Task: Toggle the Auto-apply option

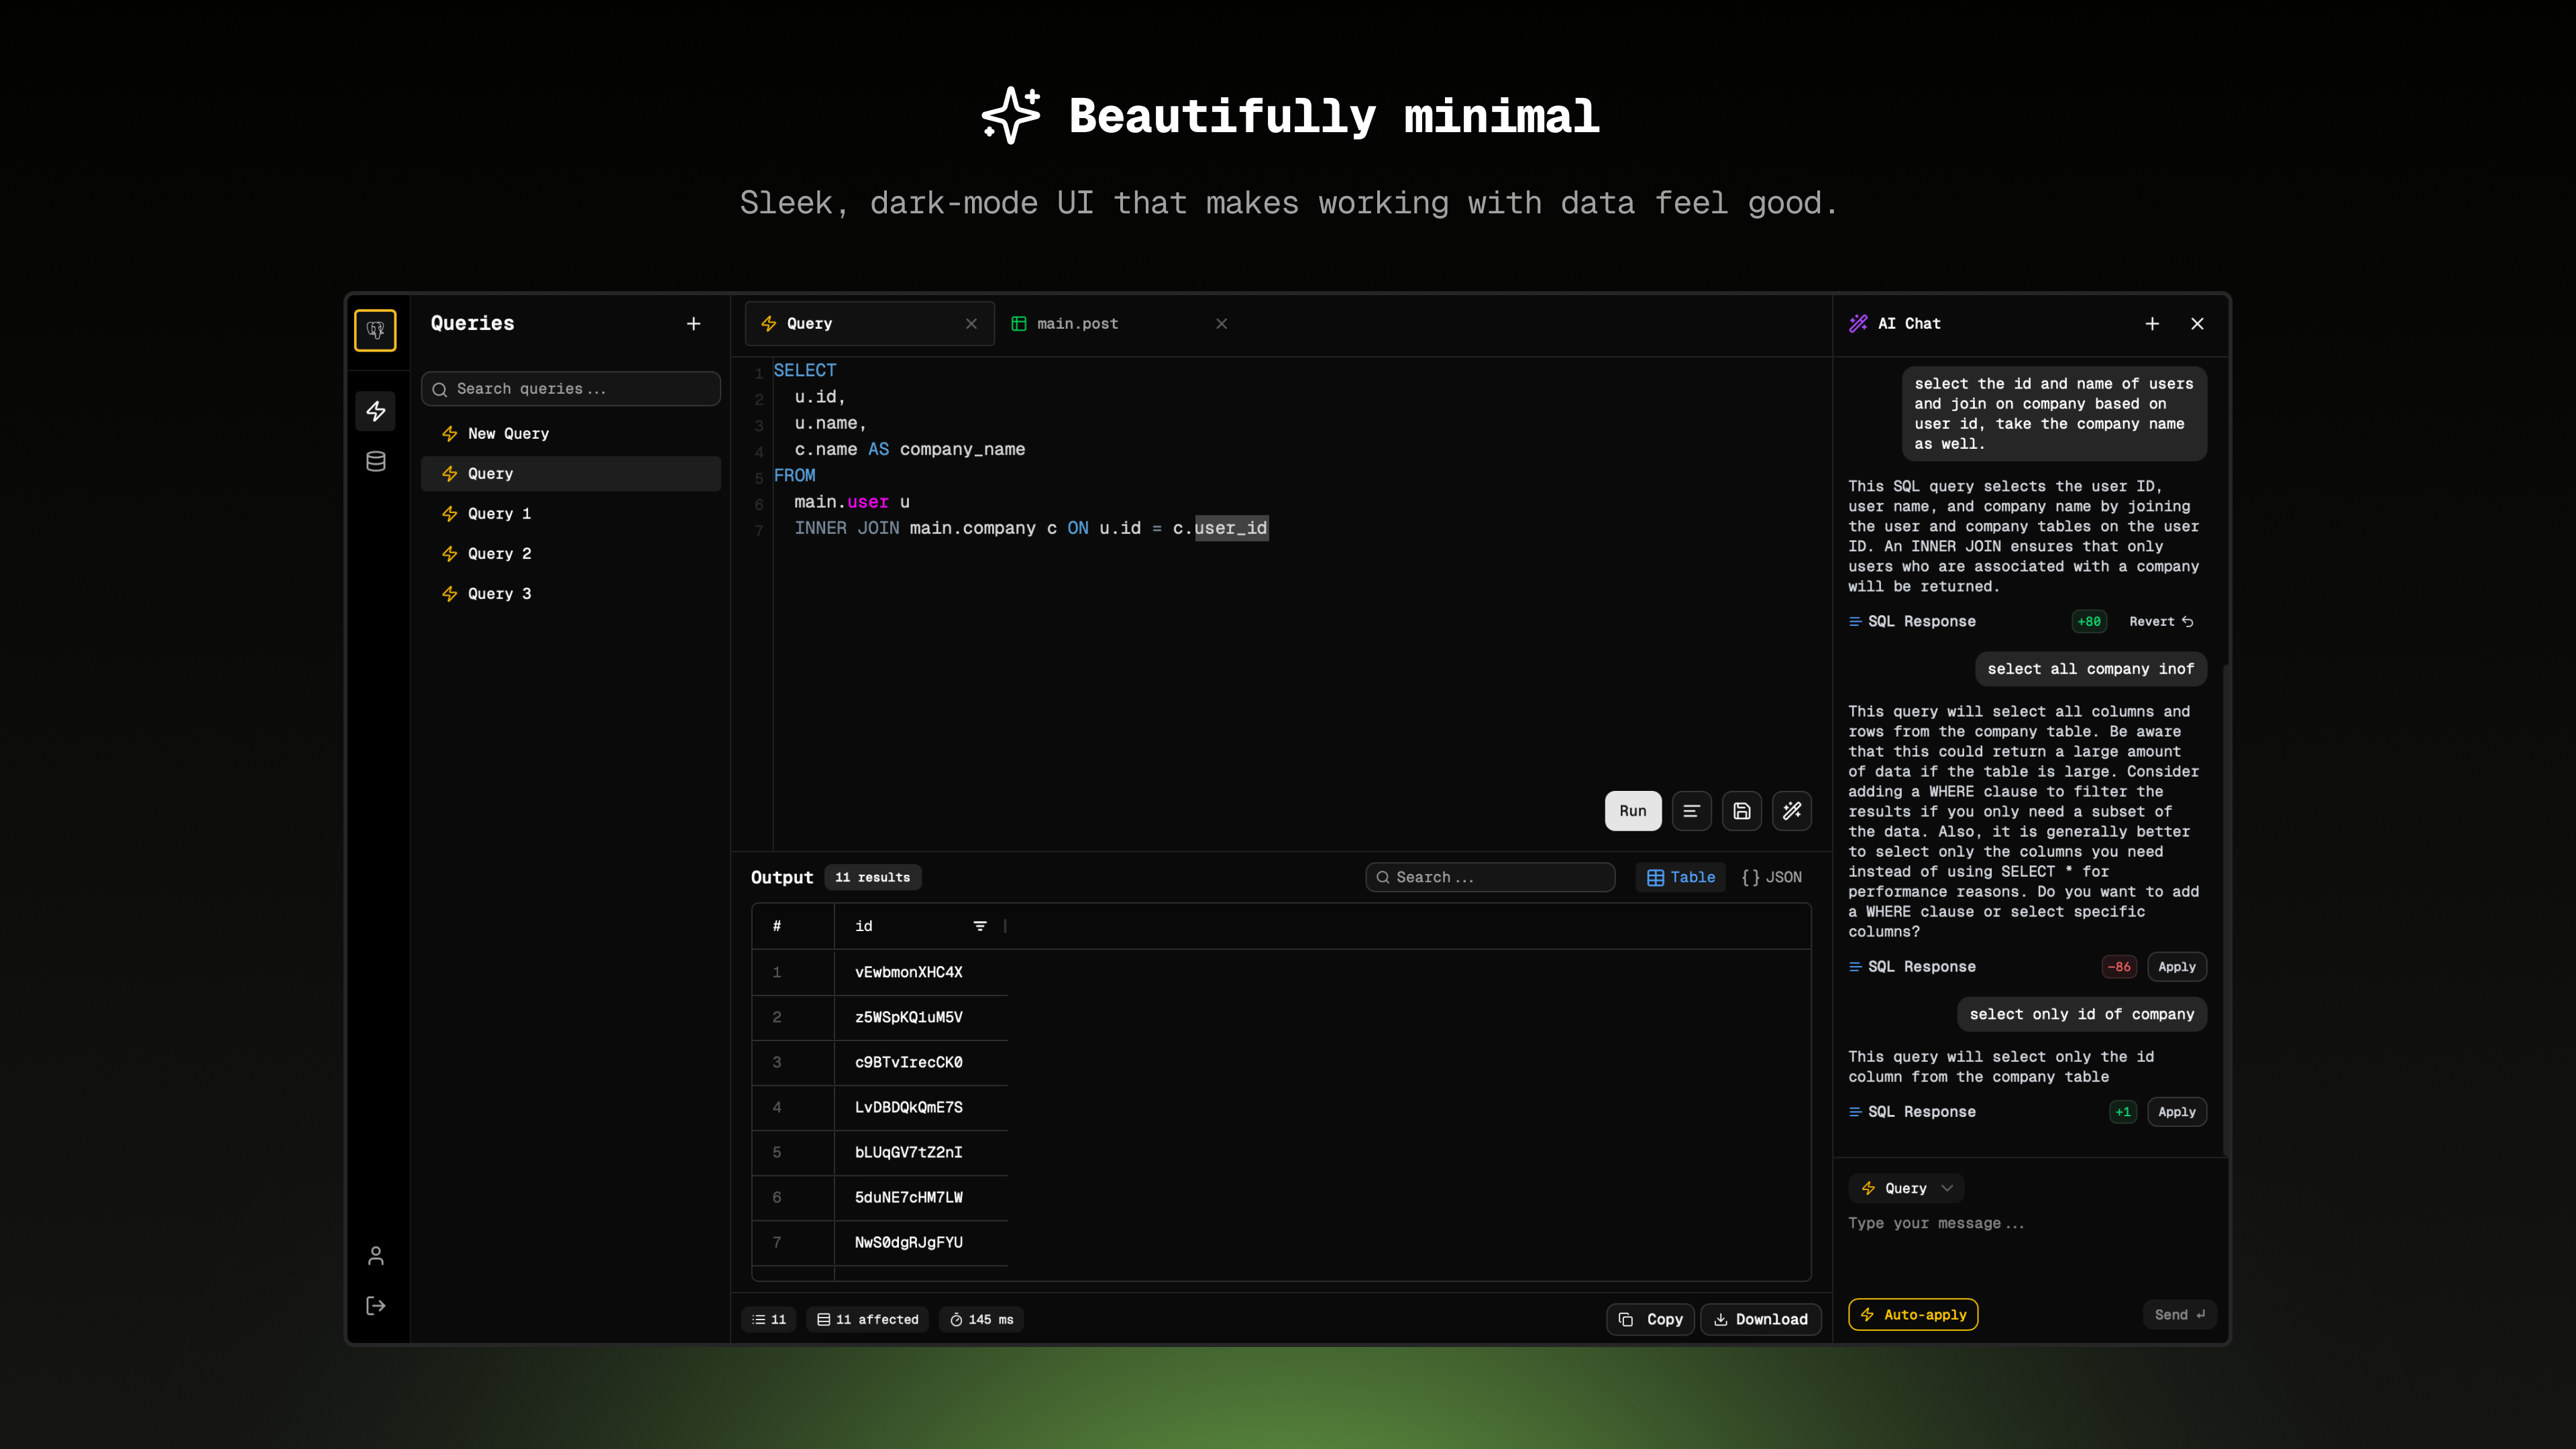Action: coord(1912,1315)
